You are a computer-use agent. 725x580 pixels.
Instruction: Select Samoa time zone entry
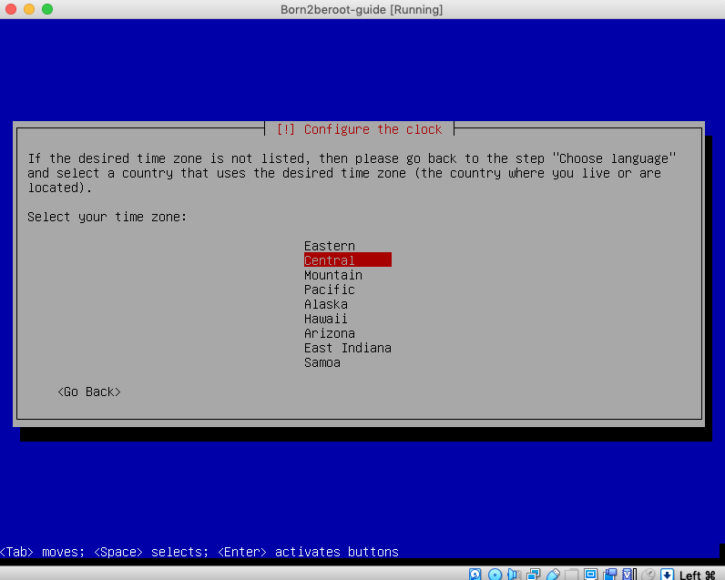click(322, 362)
